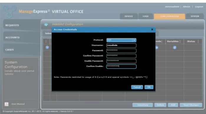Open the SYSTEM tab
This screenshot has height=114, width=206.
coord(195,16)
